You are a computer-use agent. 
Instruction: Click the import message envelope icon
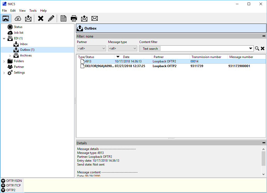click(28, 18)
